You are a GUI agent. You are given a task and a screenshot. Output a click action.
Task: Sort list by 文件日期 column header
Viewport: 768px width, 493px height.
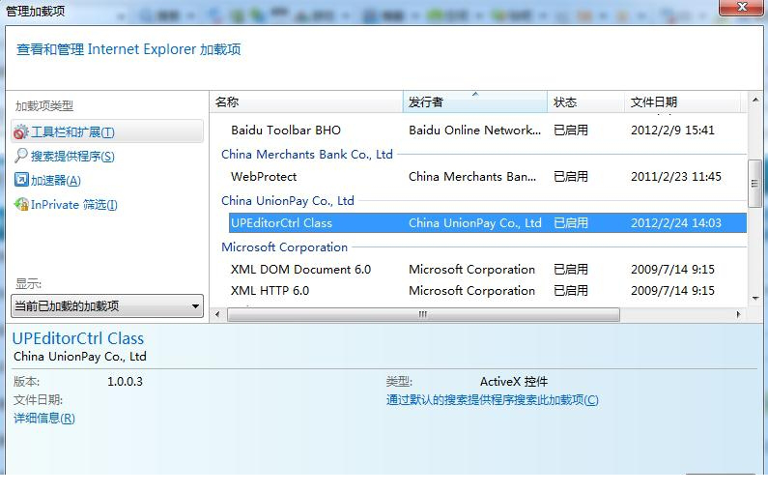682,101
